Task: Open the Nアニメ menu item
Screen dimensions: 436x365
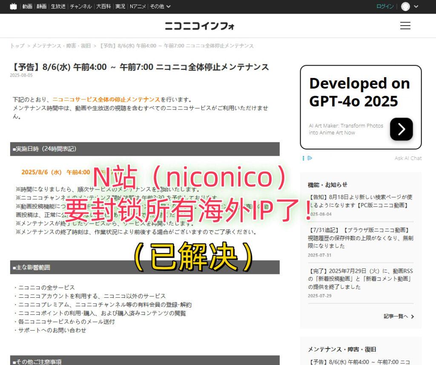Action: pyautogui.click(x=138, y=6)
